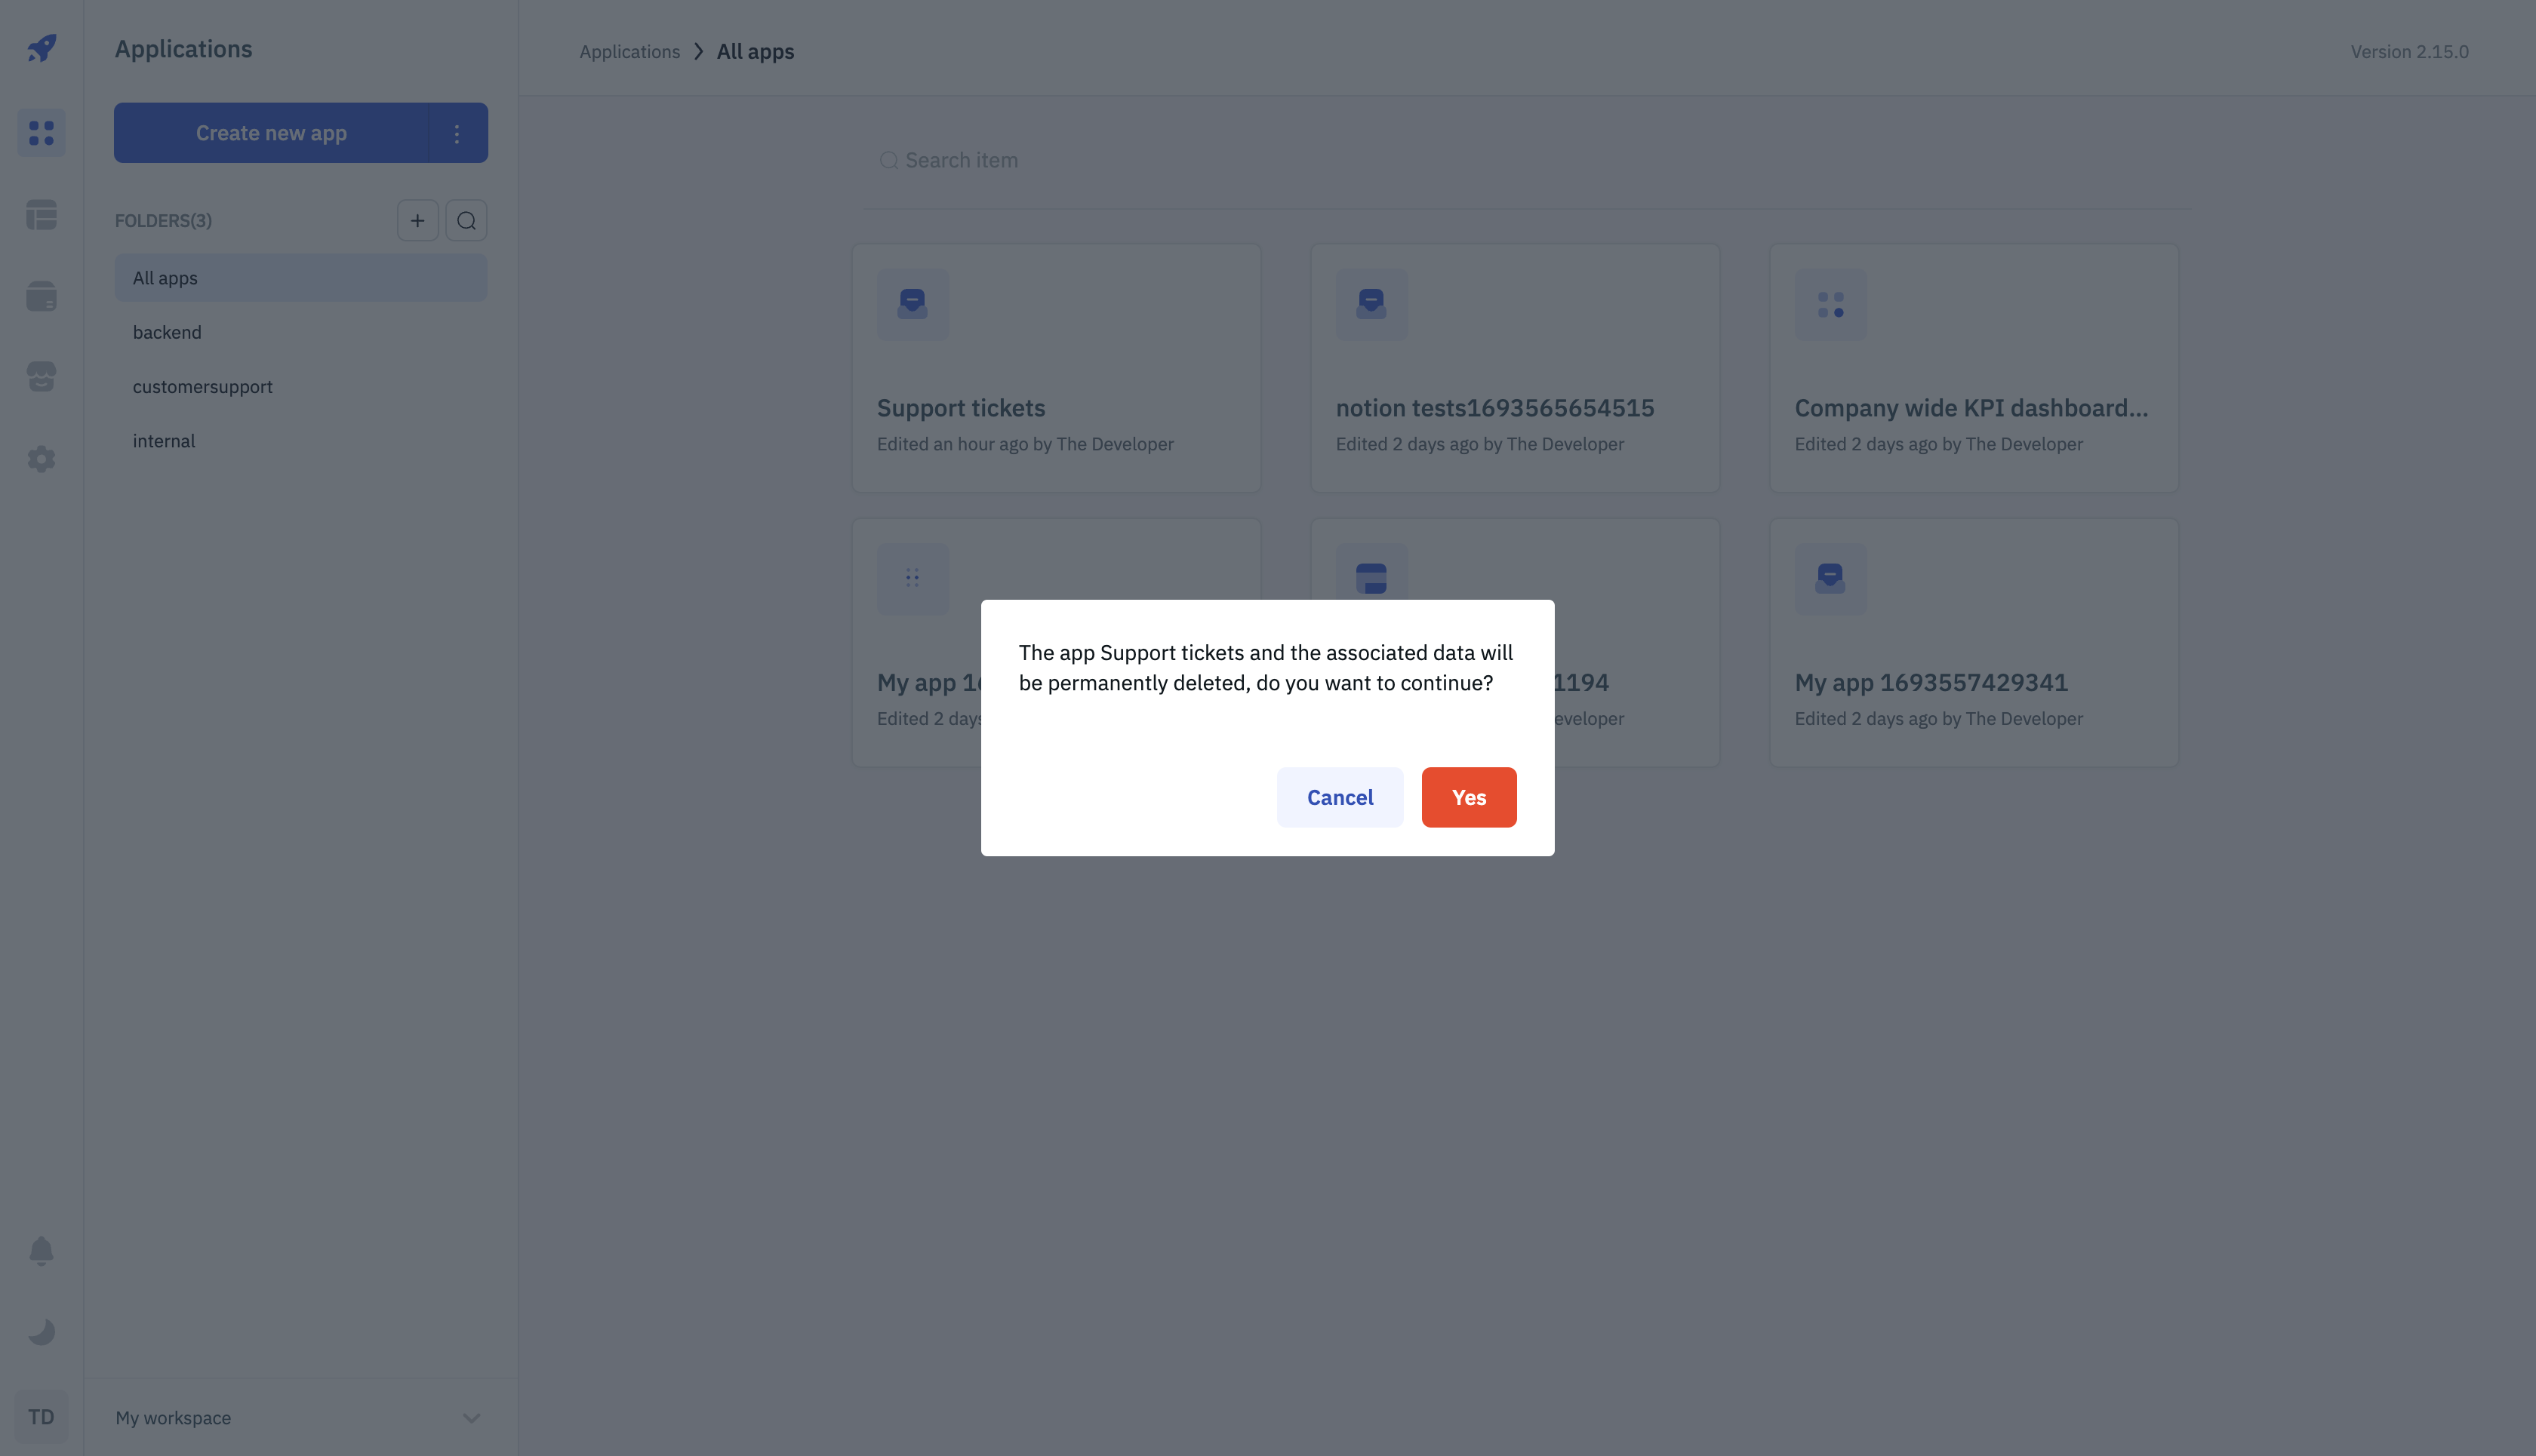Cancel the delete confirmation dialog
The height and width of the screenshot is (1456, 2536).
point(1340,798)
